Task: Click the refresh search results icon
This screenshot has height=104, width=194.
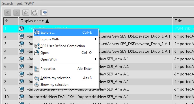Action: coord(35,13)
